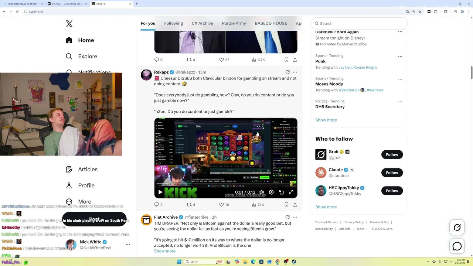The width and height of the screenshot is (473, 266).
Task: Follow the Grok account
Action: pyautogui.click(x=392, y=154)
